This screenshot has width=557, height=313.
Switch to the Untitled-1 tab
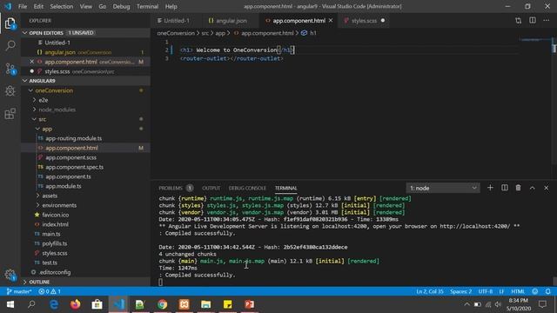click(176, 21)
